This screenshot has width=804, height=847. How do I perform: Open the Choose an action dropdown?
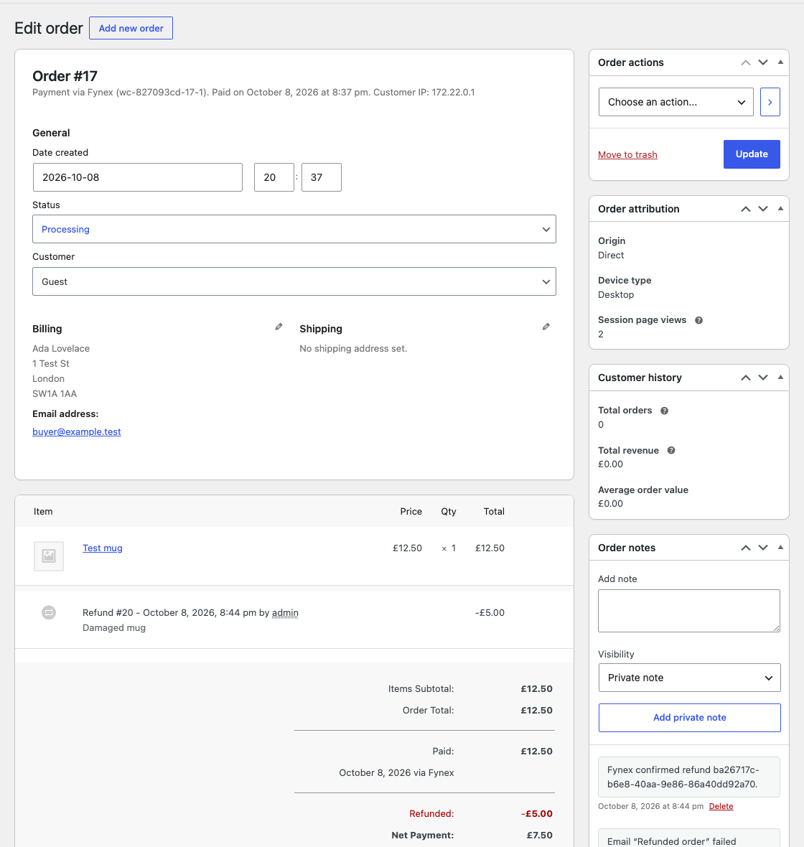click(676, 102)
